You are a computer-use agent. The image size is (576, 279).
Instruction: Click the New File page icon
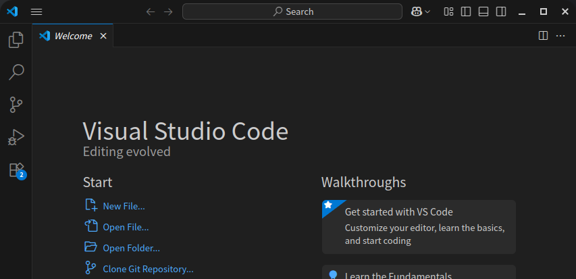(91, 205)
